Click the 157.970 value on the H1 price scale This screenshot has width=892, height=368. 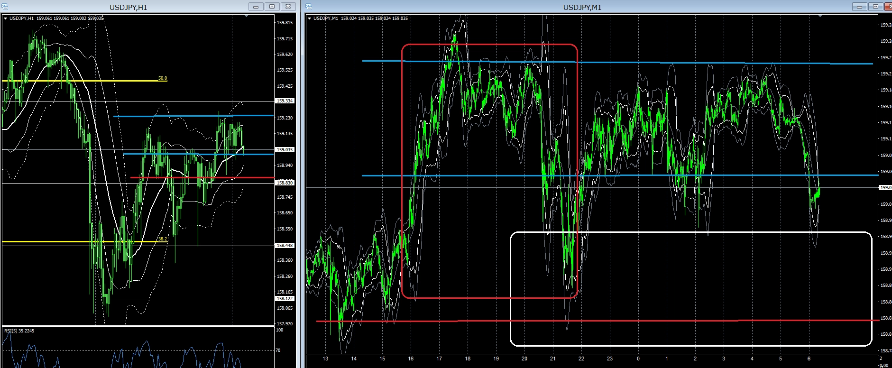(285, 324)
